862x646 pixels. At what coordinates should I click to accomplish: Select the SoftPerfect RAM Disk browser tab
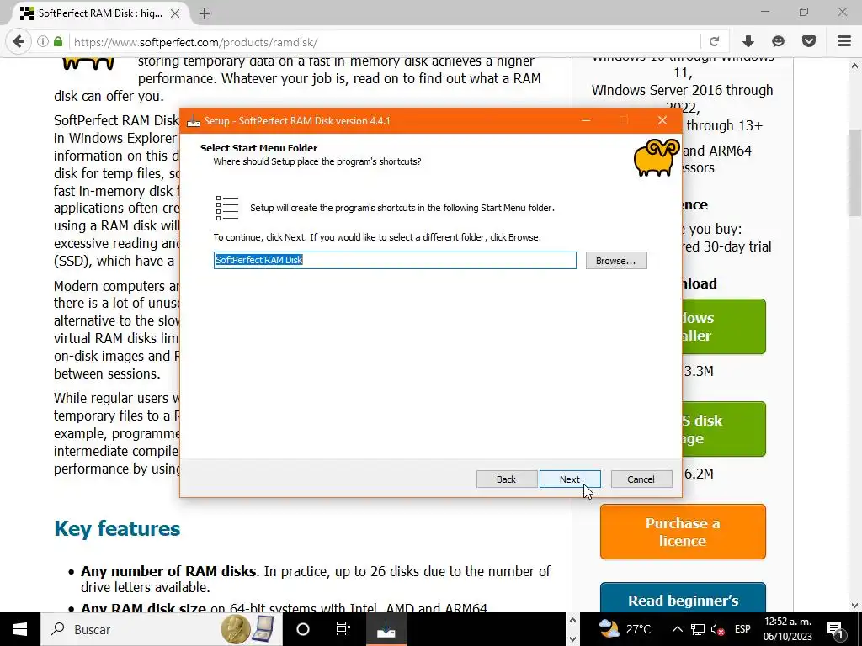click(99, 13)
